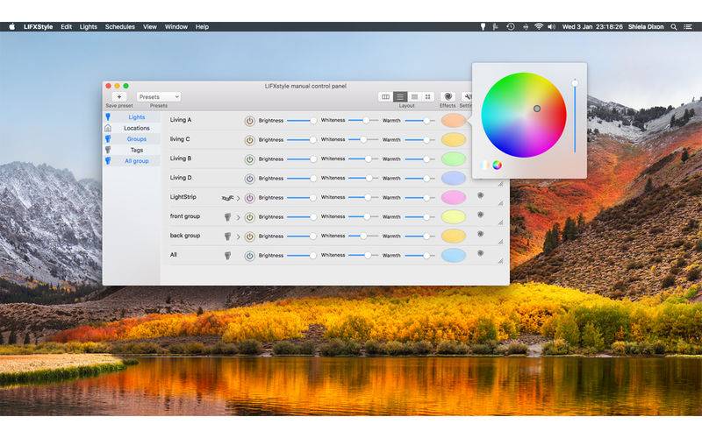Screen dimensions: 702x438
Task: Open Spotlight search in menu bar
Action: [x=673, y=27]
